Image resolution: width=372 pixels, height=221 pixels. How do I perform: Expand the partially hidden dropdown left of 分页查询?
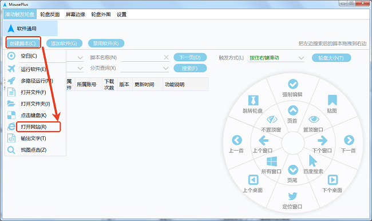coord(80,68)
